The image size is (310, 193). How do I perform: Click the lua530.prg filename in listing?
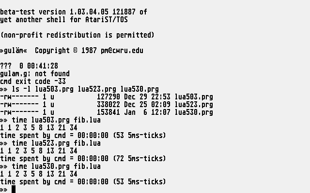point(194,112)
